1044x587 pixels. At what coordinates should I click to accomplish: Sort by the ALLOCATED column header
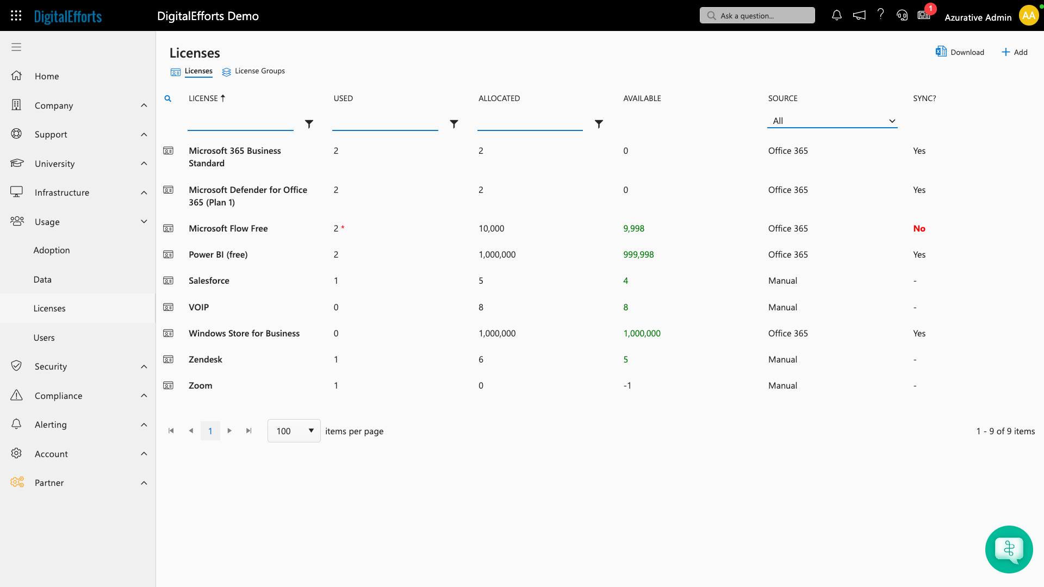[499, 98]
